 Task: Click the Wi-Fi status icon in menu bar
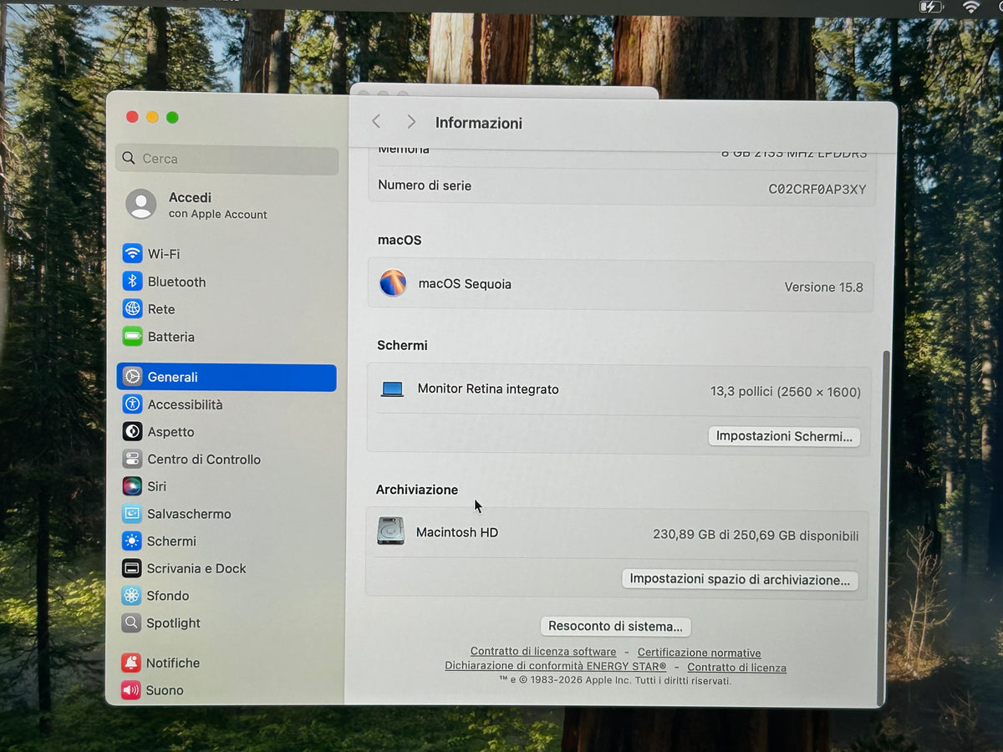[x=970, y=7]
